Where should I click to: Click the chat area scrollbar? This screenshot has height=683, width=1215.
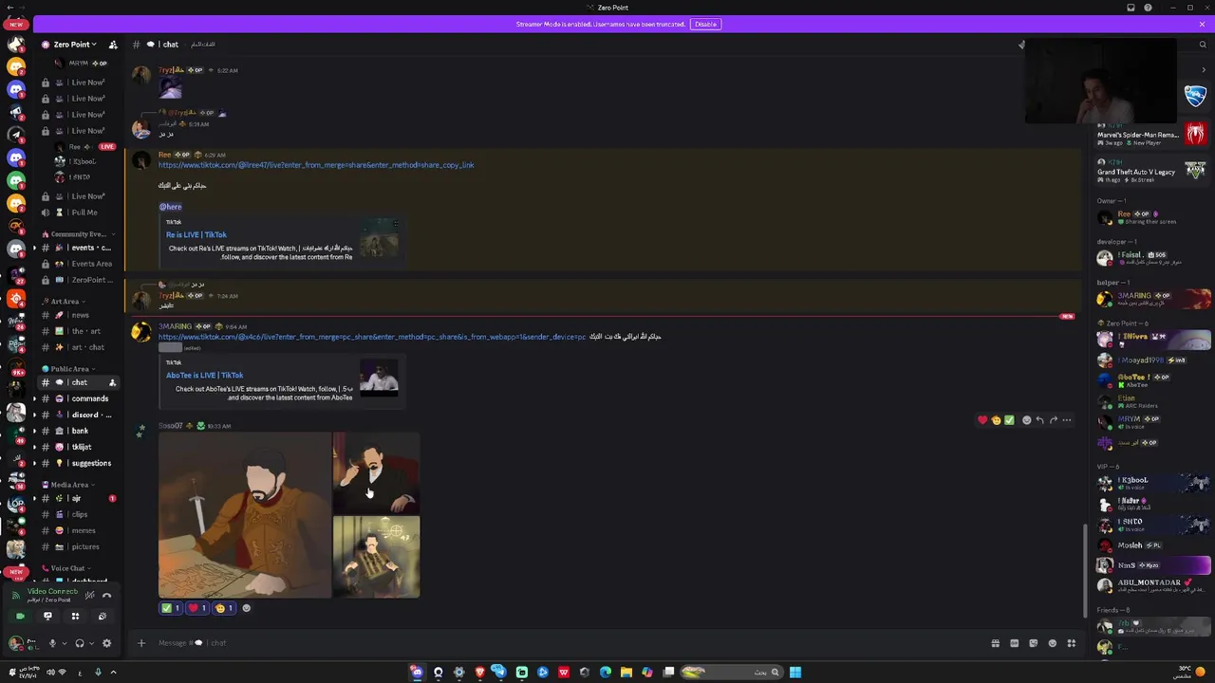[1085, 569]
